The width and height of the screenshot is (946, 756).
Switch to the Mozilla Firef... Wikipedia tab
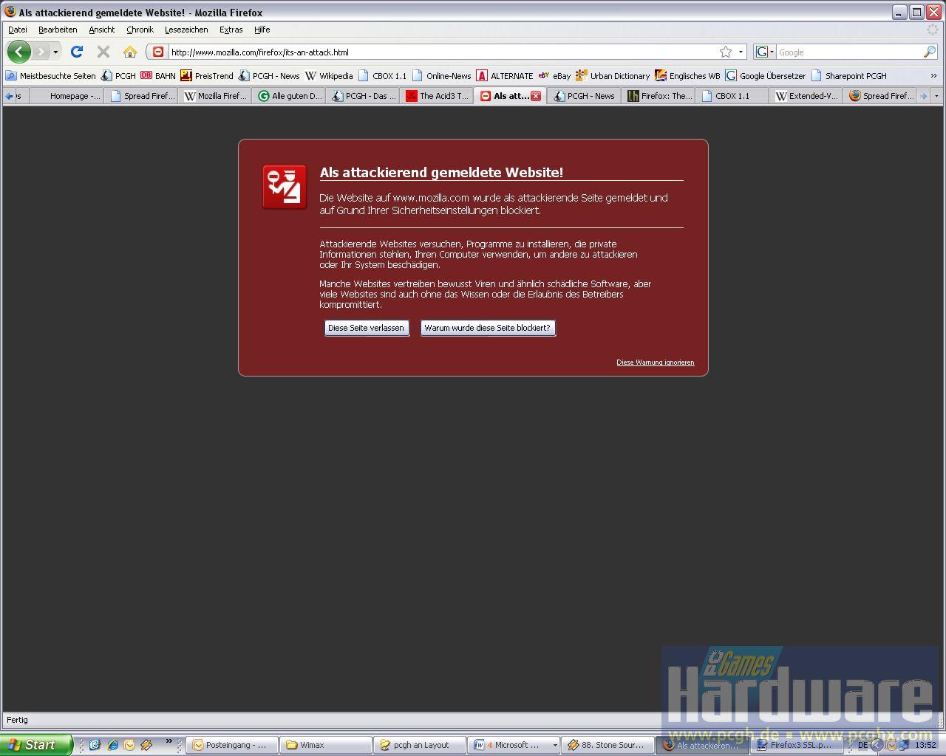pyautogui.click(x=215, y=96)
